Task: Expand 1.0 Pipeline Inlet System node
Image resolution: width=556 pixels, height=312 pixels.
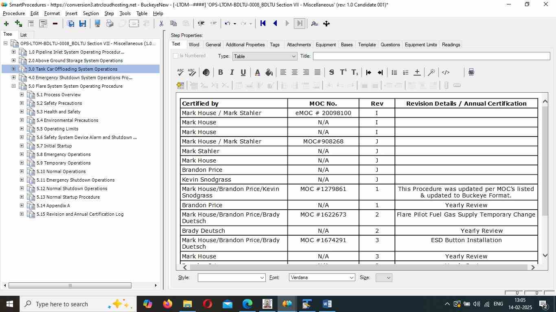Action: click(x=13, y=52)
